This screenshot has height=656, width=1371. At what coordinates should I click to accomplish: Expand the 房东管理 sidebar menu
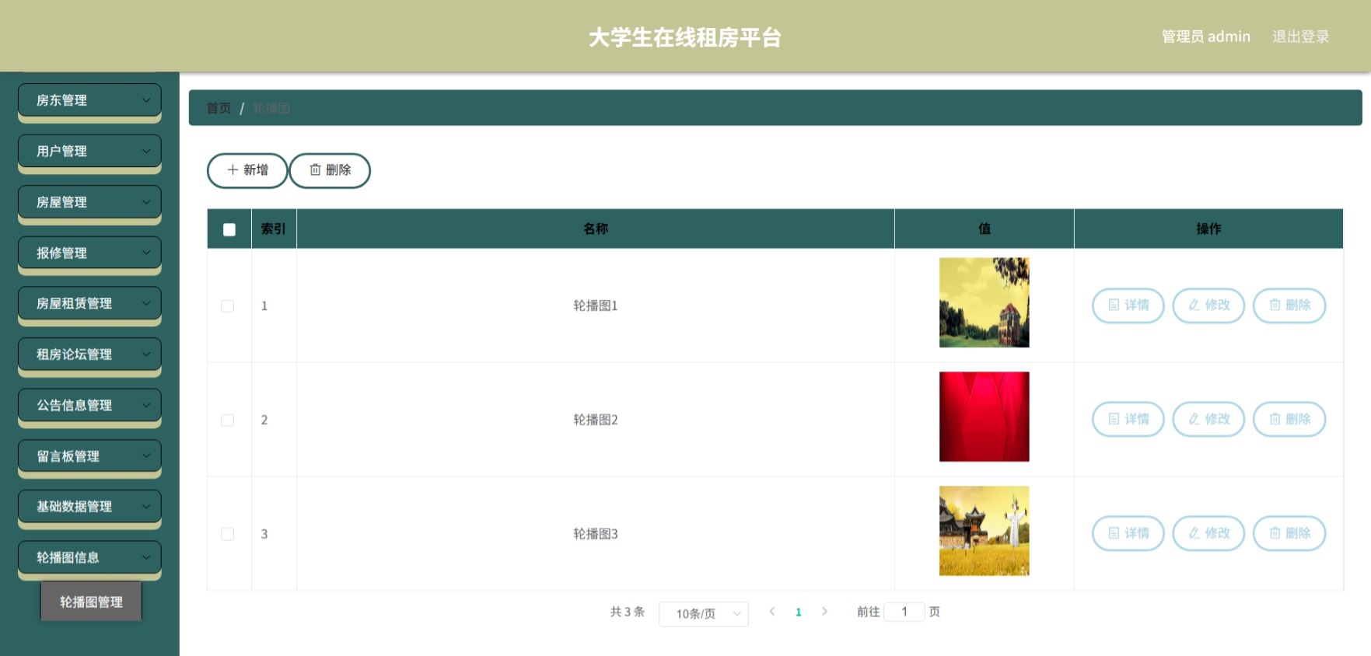[89, 100]
